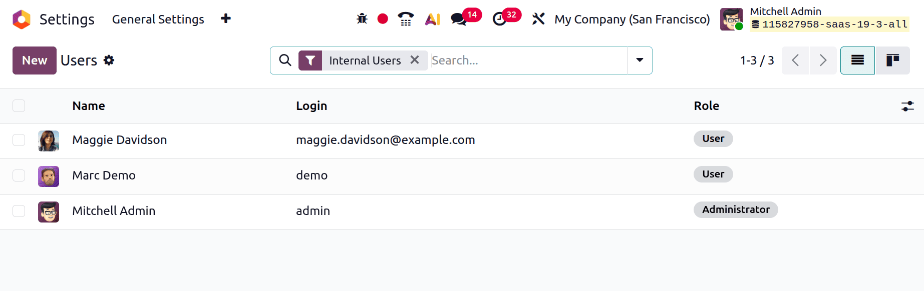Toggle the select-all users checkbox
Viewport: 924px width, 291px height.
point(19,105)
